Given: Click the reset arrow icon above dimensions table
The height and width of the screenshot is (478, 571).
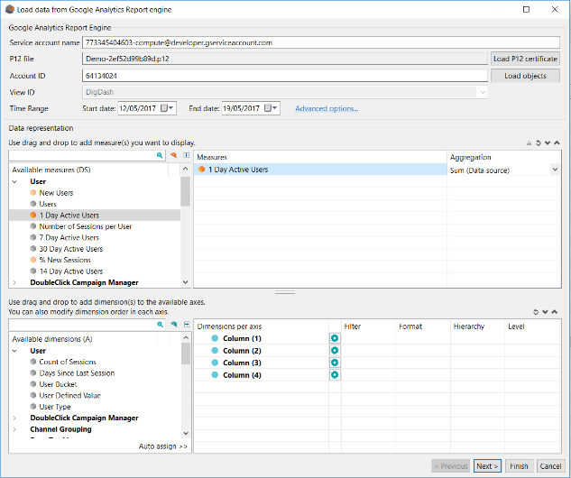Looking at the screenshot, I should point(536,312).
